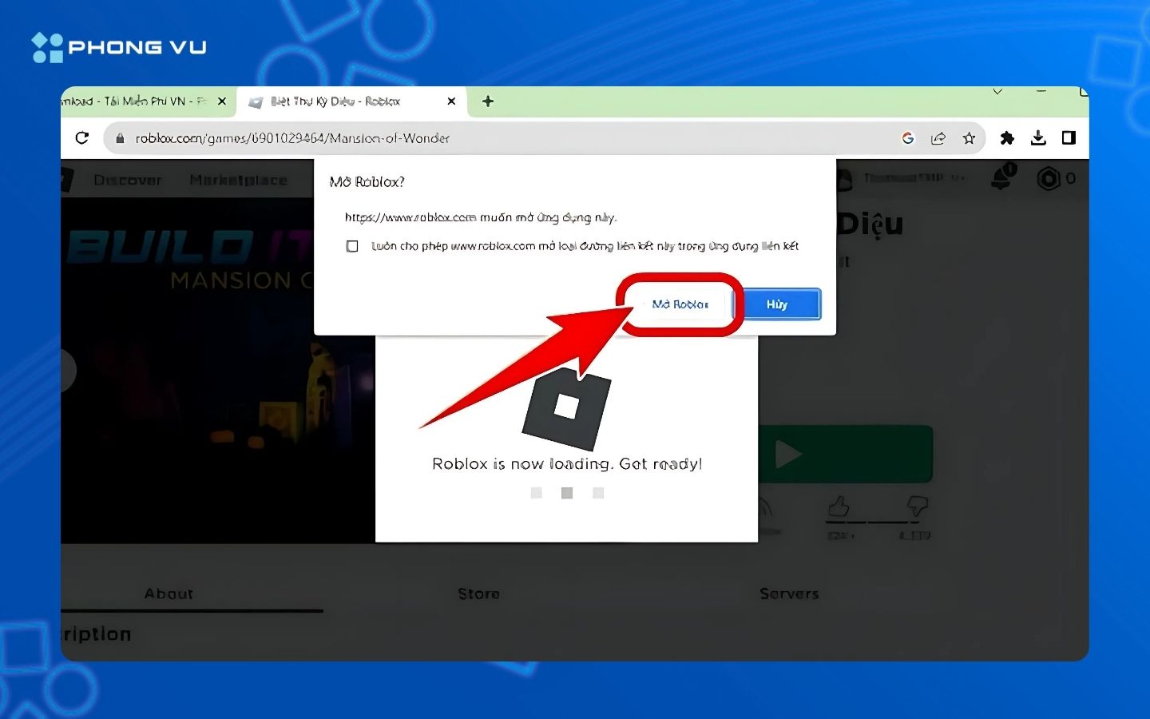This screenshot has width=1150, height=719.
Task: Open the Chrome extensions puzzle icon
Action: [x=1007, y=137]
